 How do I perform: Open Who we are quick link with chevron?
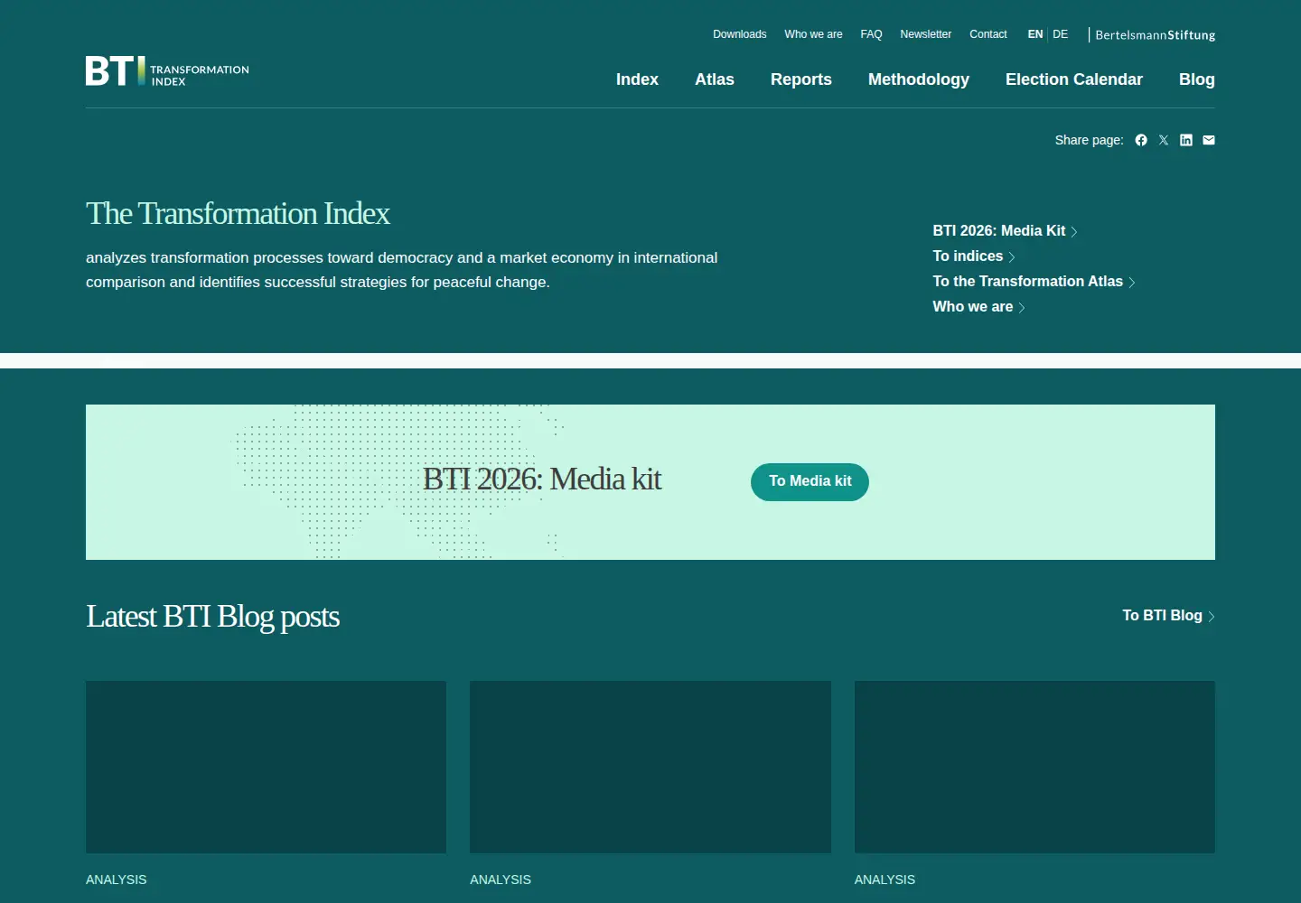point(978,307)
